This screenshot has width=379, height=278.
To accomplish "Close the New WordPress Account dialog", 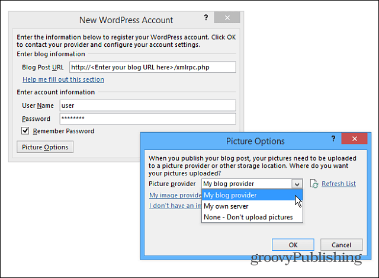I will coord(227,17).
